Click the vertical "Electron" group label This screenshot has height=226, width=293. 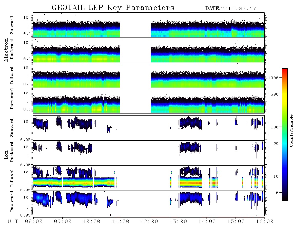pos(6,50)
